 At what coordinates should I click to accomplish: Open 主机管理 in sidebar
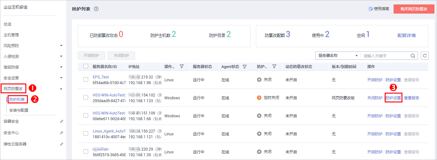click(11, 35)
